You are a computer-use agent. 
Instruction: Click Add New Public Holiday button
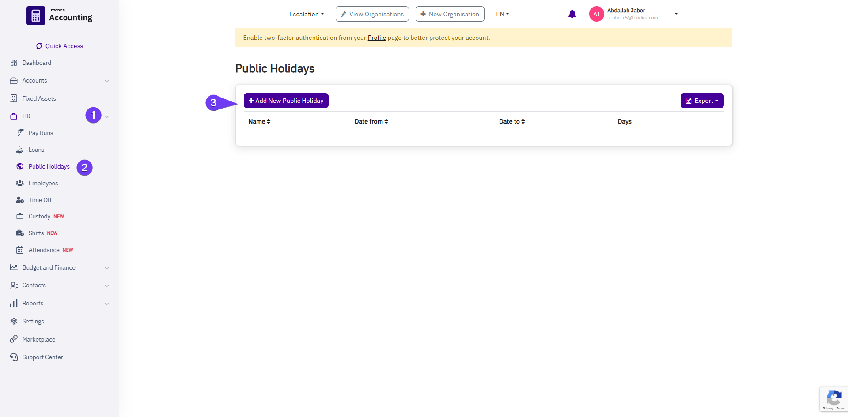click(286, 101)
